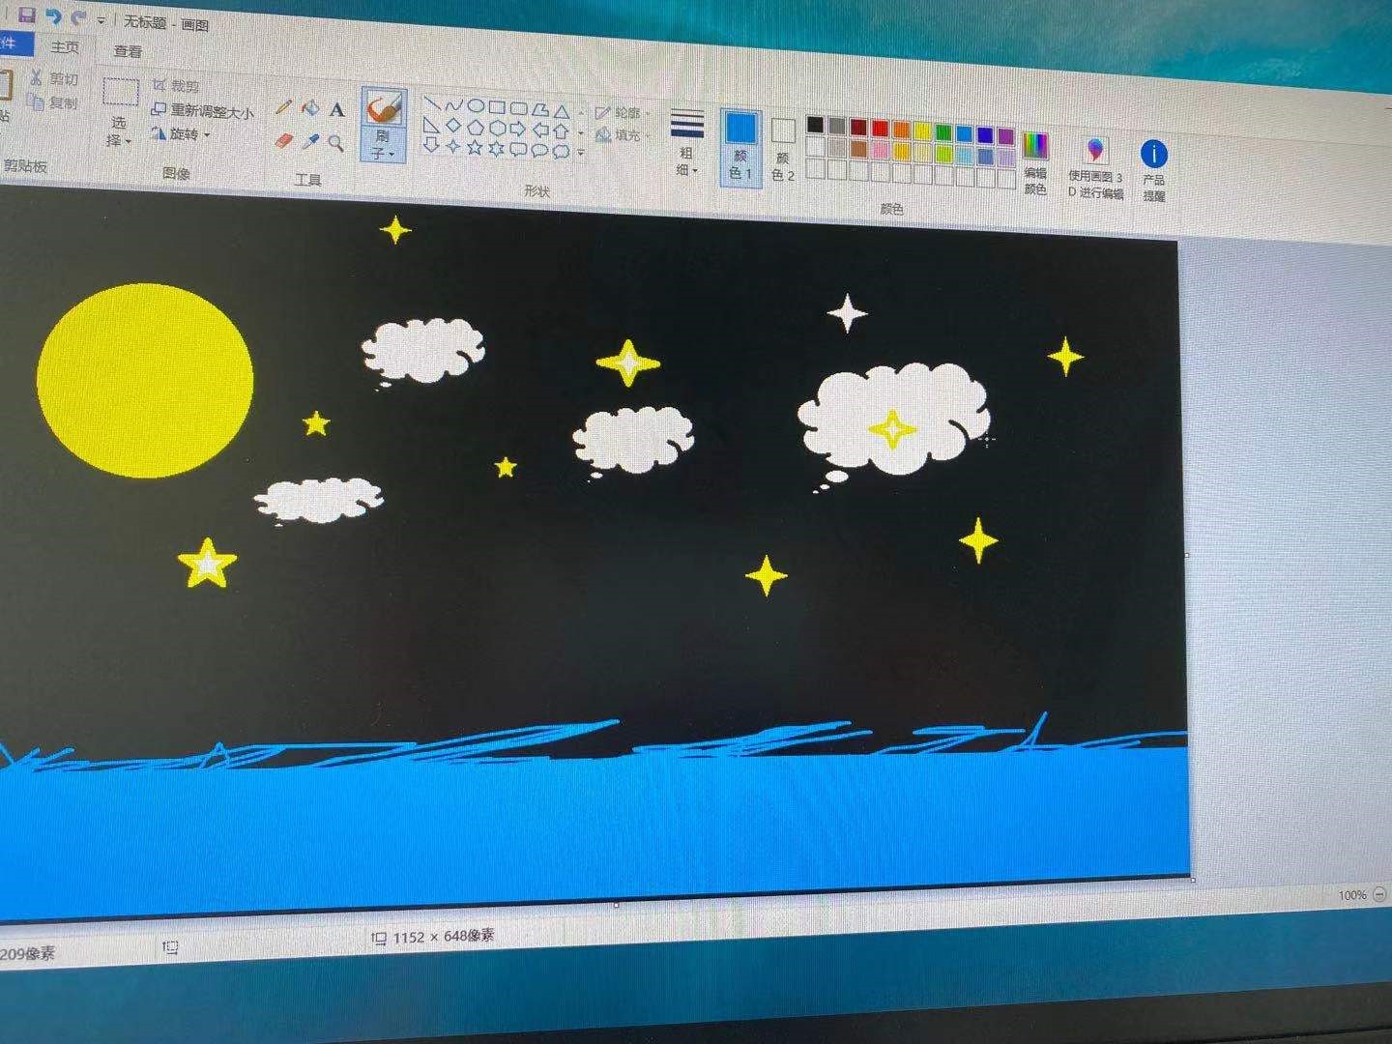Viewport: 1392px width, 1044px height.
Task: Select the Magnifier tool
Action: tap(335, 143)
